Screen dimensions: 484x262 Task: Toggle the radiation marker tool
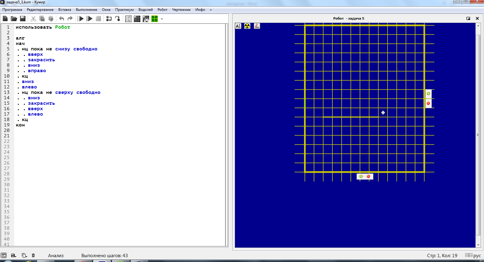point(247,26)
